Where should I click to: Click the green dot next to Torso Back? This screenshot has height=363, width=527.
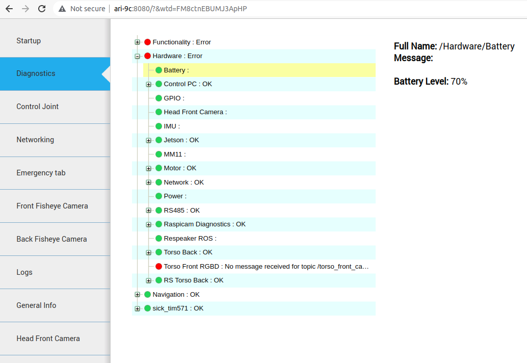pos(159,252)
